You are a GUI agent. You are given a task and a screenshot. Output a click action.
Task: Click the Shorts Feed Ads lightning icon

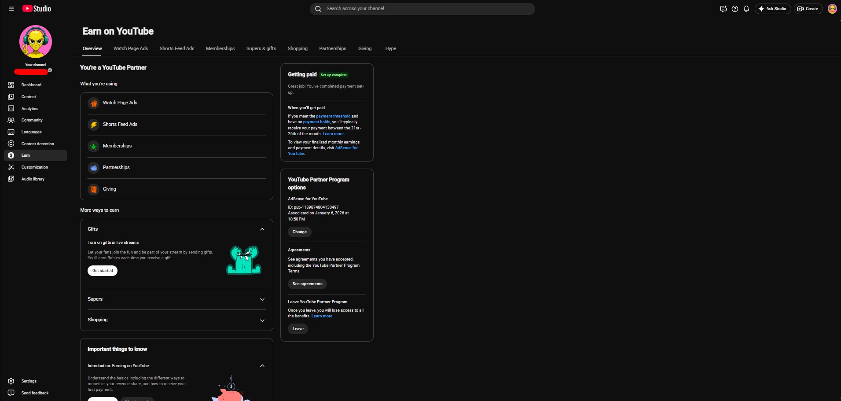[x=94, y=125]
